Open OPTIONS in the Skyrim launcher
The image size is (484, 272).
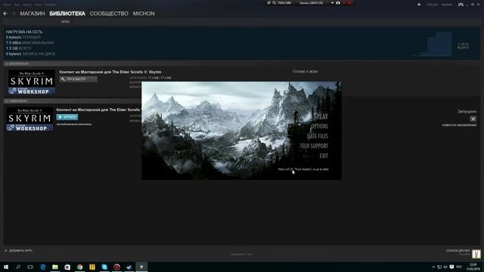[319, 126]
